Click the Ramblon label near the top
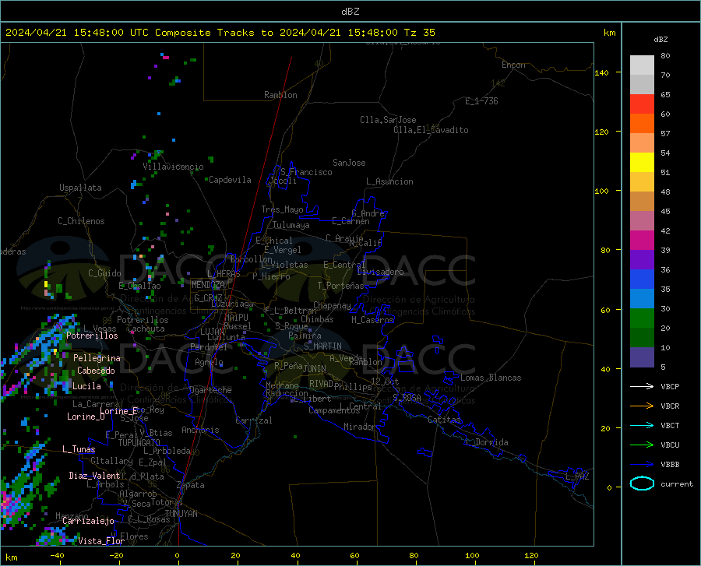The height and width of the screenshot is (566, 701). [280, 95]
